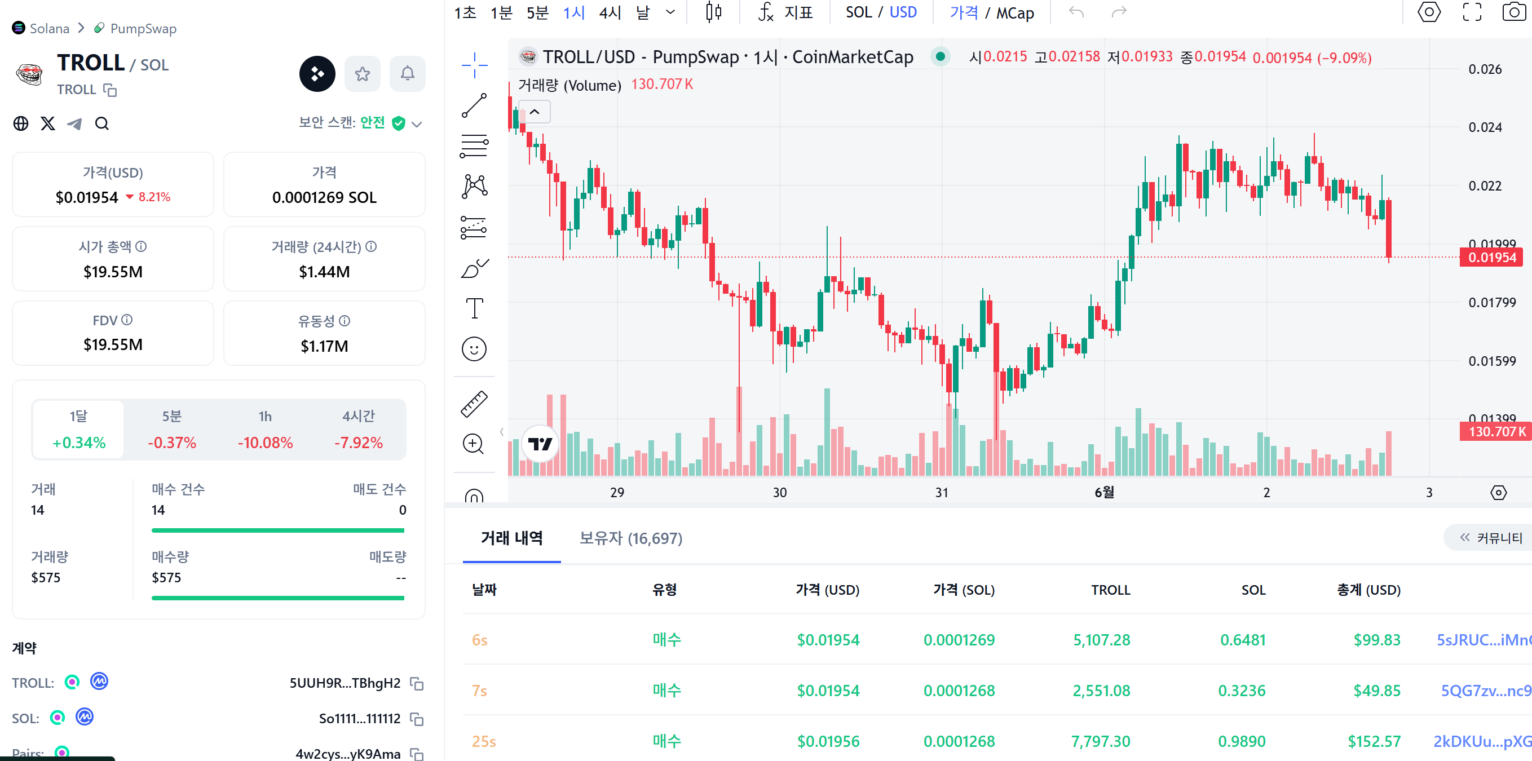Click the black swap icon button
1532x761 pixels.
317,74
